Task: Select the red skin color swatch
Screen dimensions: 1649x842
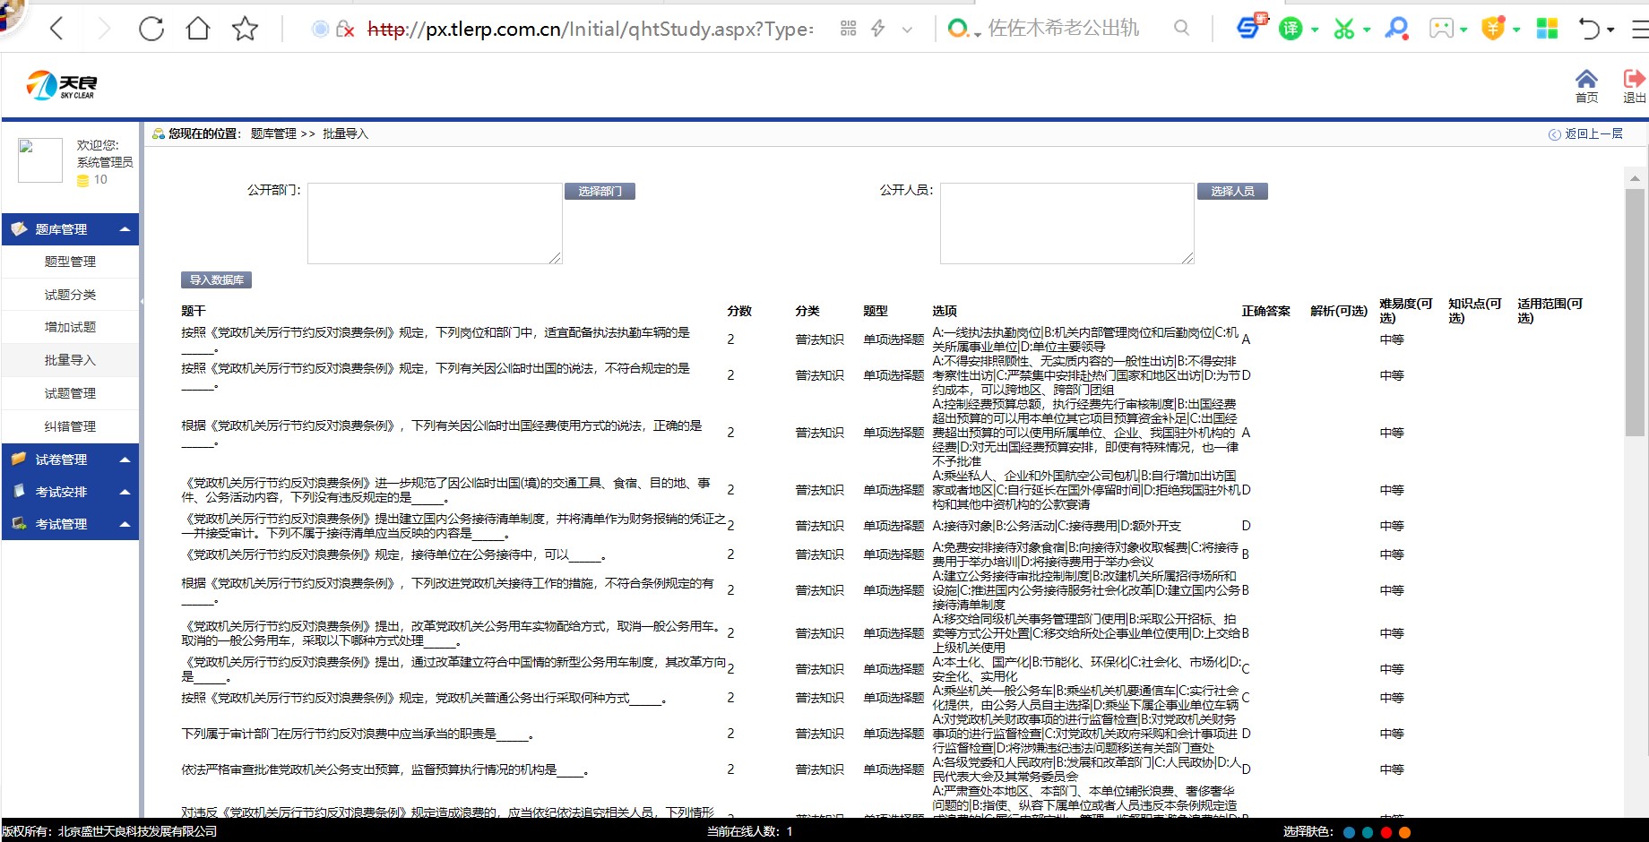Action: 1386,832
